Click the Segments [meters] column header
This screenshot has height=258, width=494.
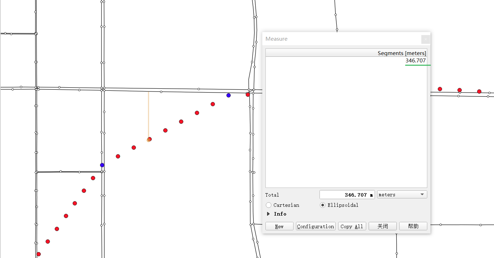346,53
